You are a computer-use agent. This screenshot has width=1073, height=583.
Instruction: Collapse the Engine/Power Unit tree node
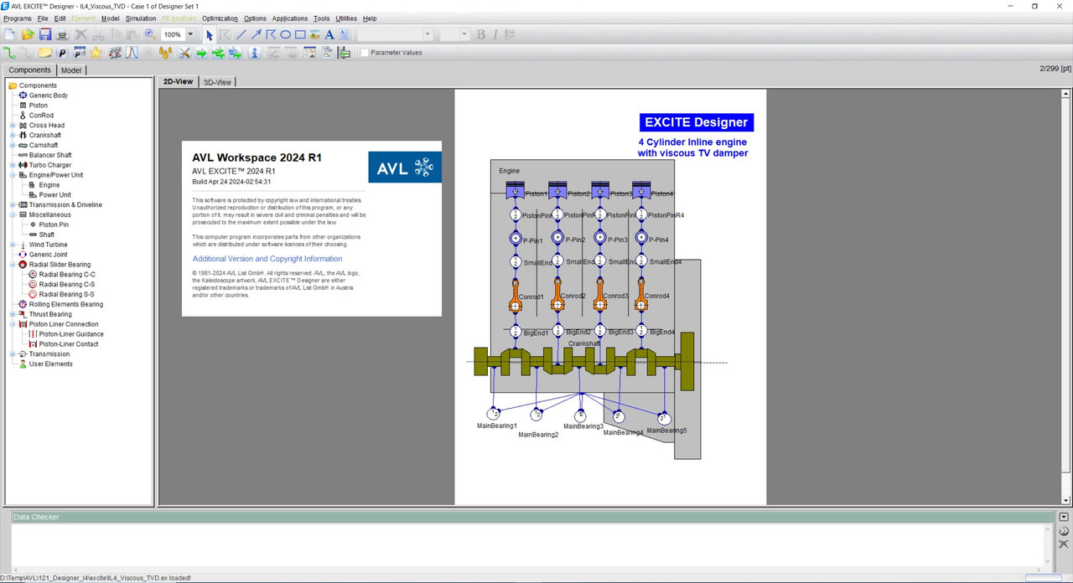[x=13, y=175]
